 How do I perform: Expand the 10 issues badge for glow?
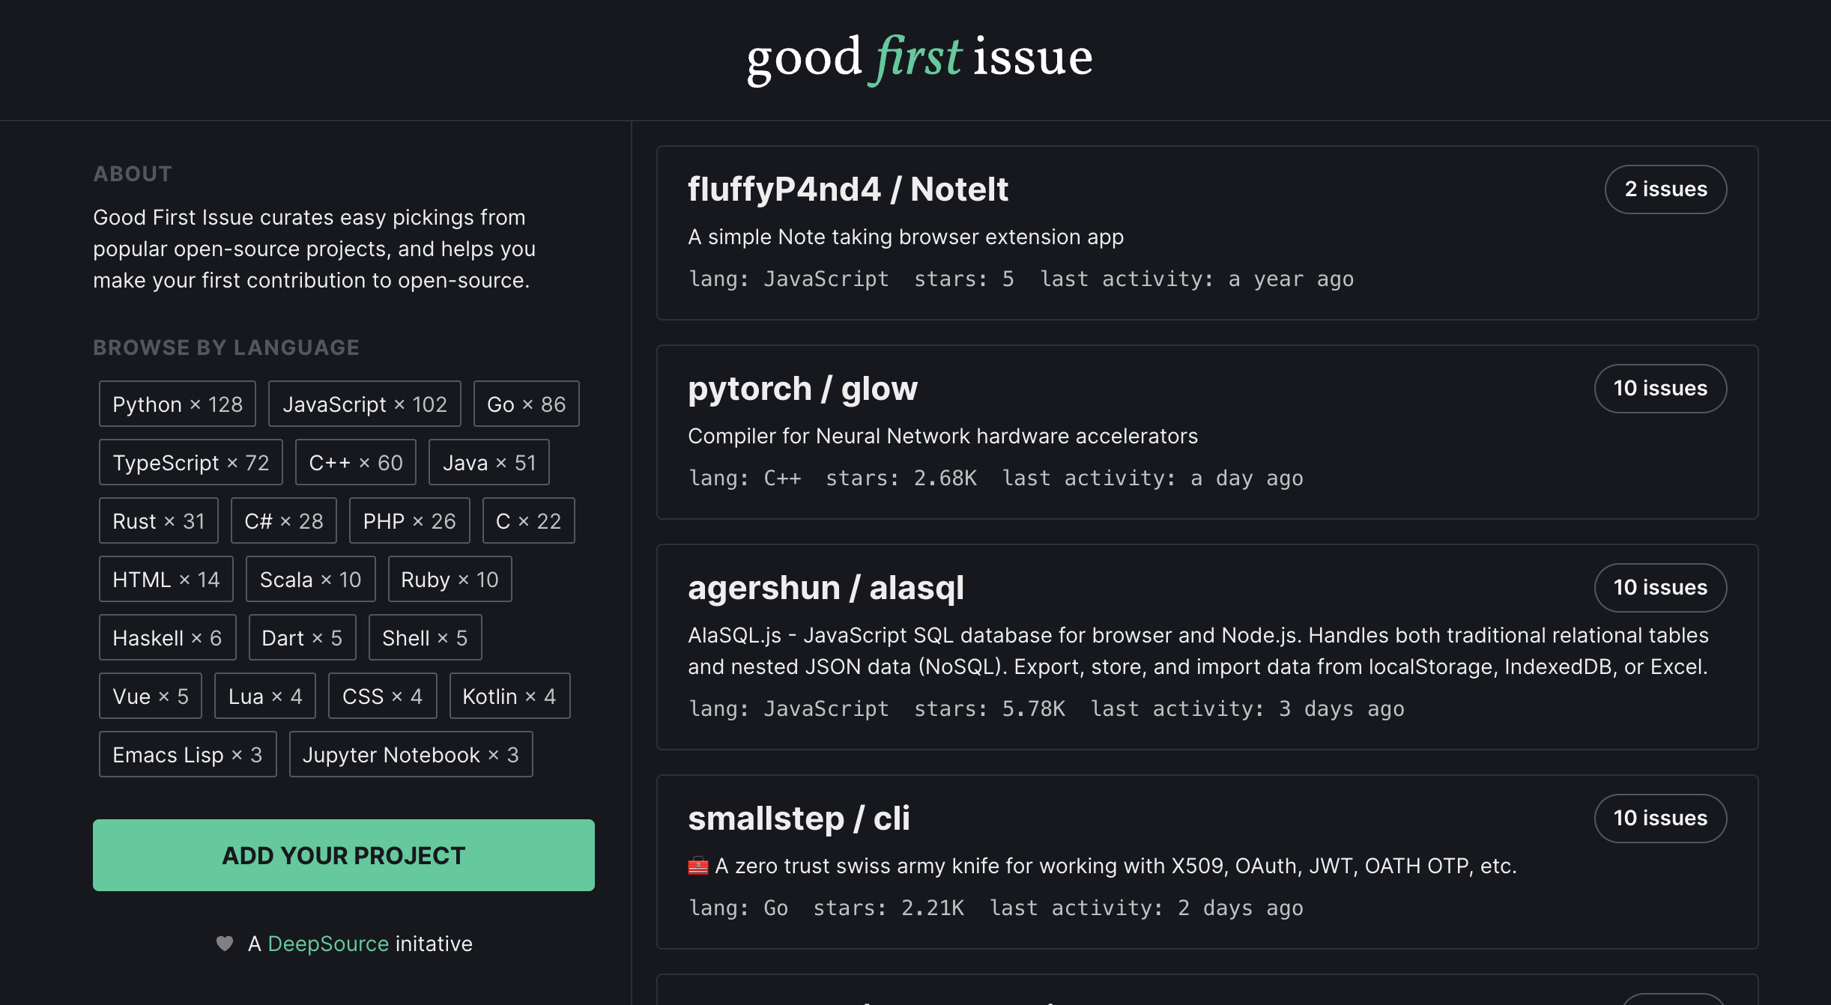click(1660, 389)
